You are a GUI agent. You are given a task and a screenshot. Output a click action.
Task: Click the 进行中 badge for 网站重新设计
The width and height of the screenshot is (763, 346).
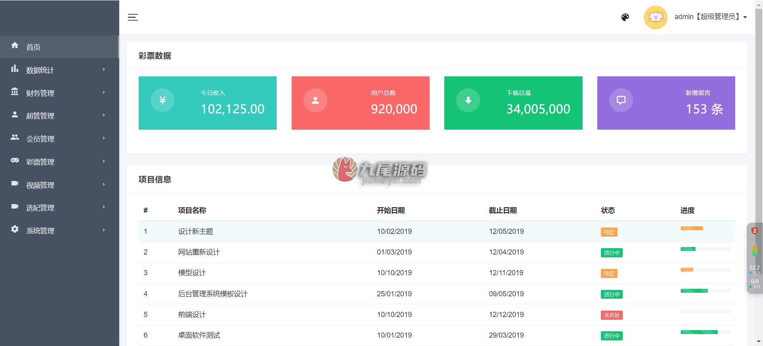[612, 253]
